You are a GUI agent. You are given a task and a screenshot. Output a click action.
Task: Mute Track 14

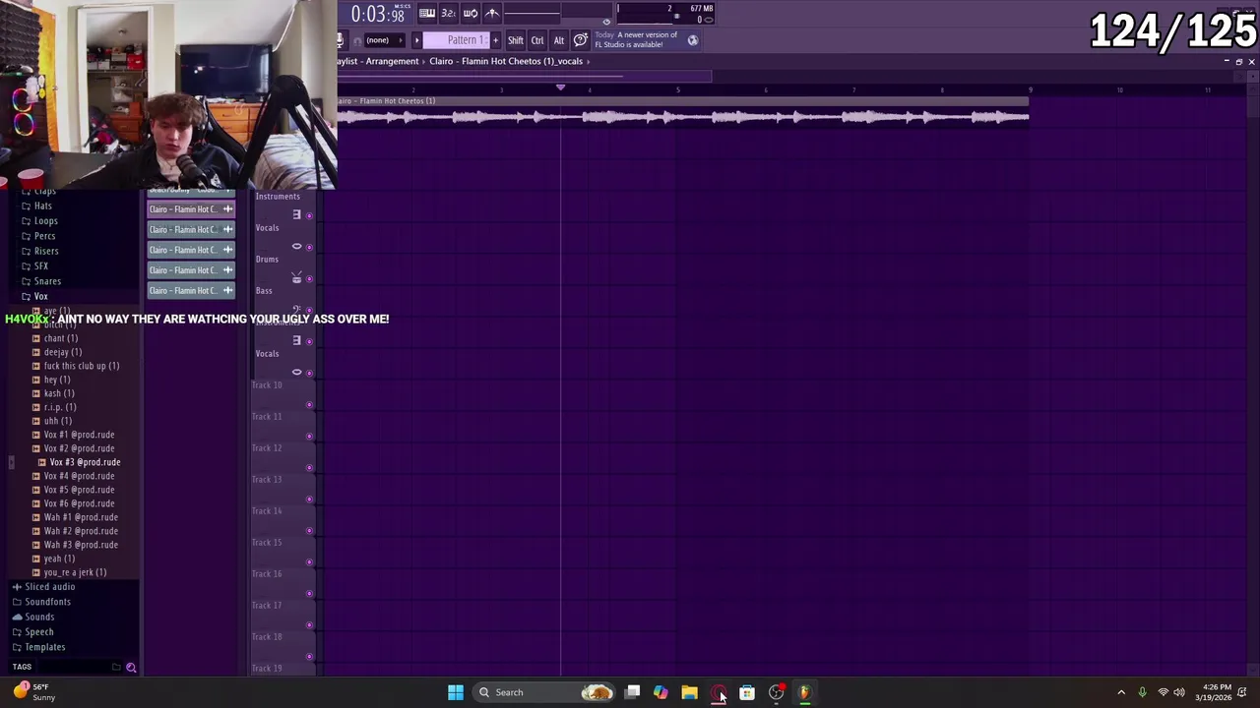(309, 530)
